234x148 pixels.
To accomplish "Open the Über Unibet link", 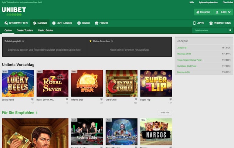I will click(228, 2).
